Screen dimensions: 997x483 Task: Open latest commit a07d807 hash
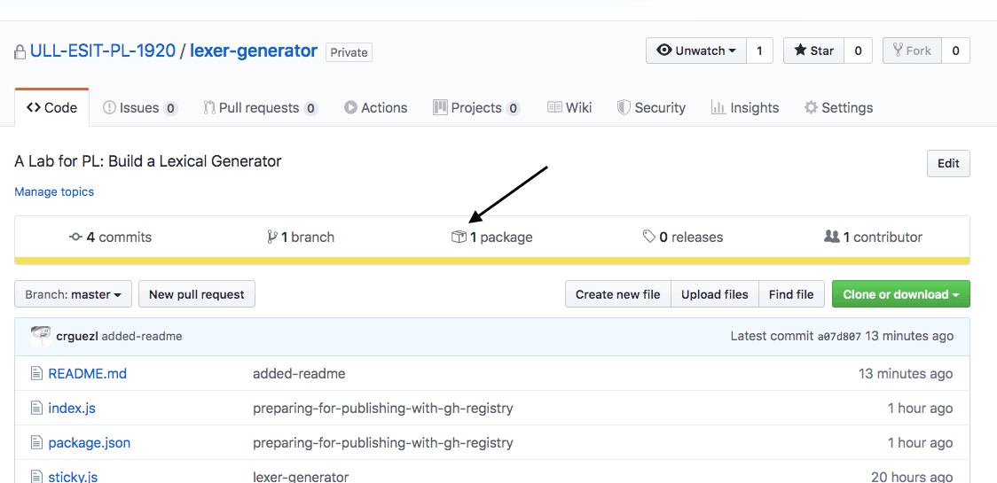tap(838, 336)
